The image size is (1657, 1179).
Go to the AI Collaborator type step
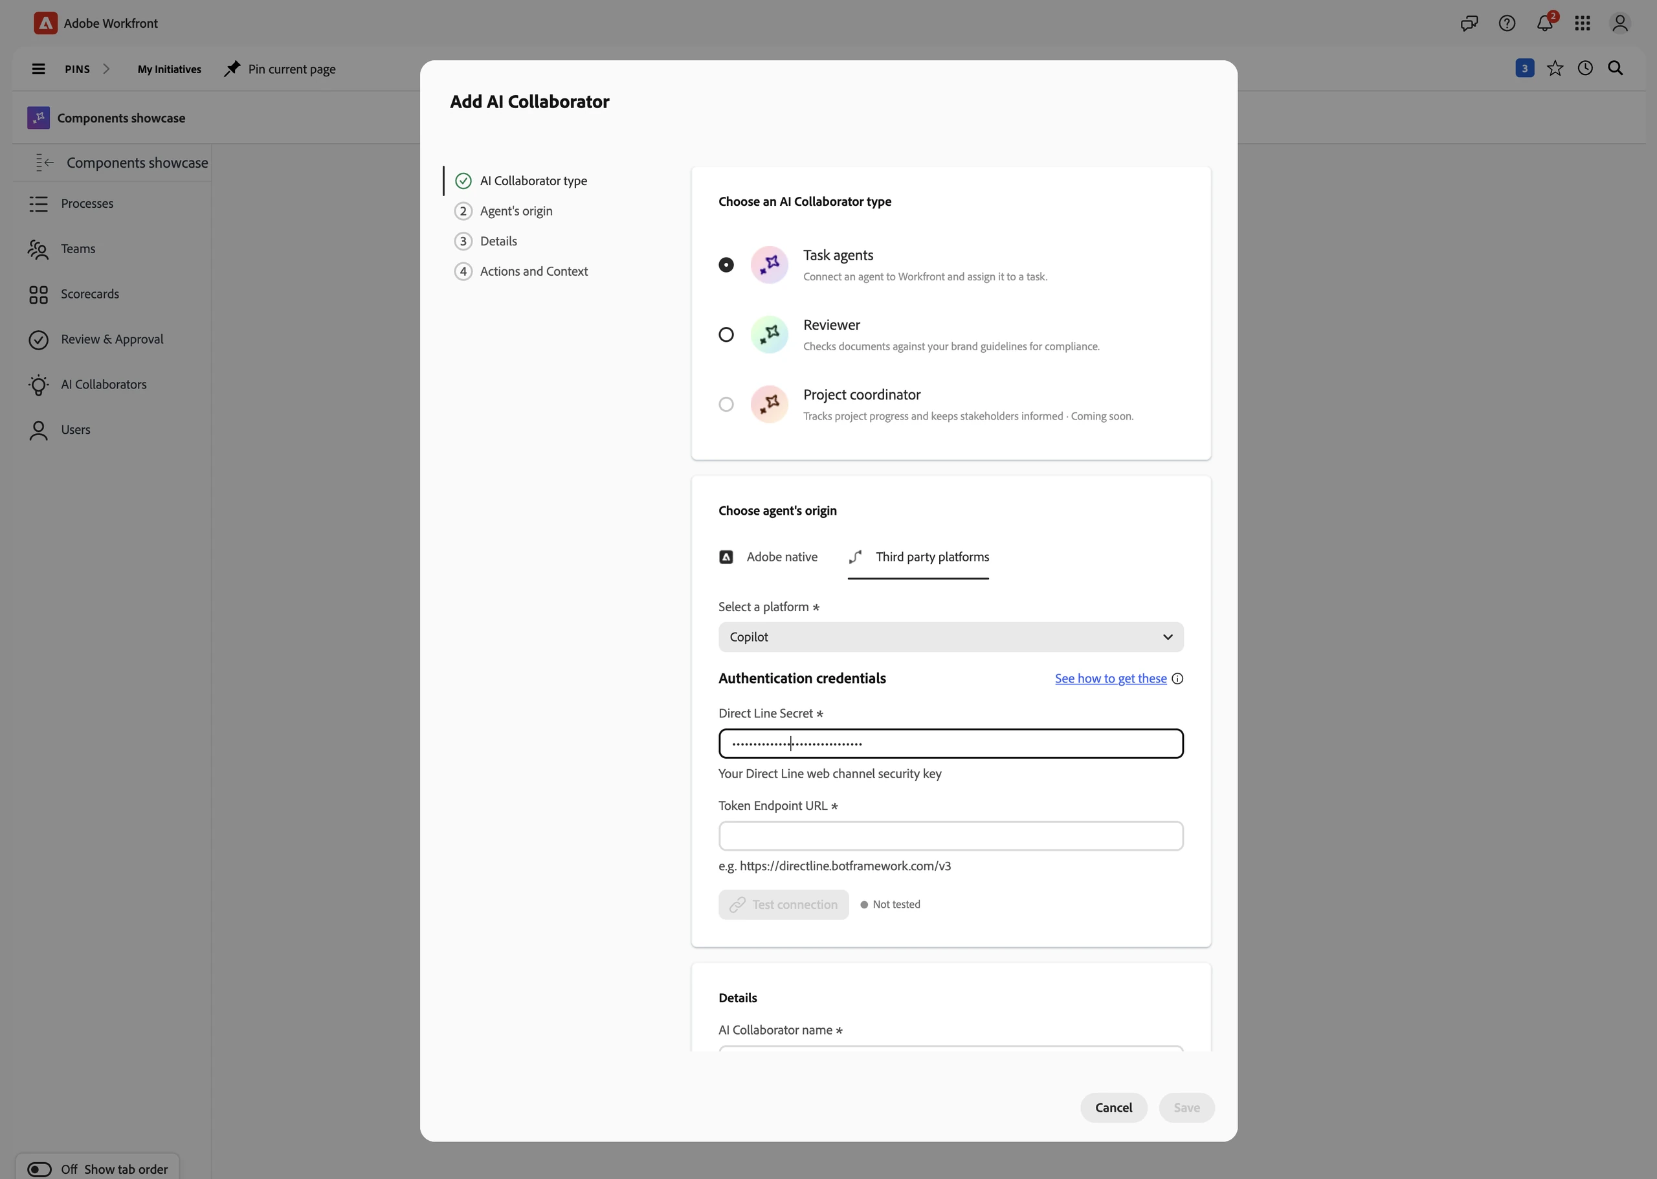[x=521, y=181]
